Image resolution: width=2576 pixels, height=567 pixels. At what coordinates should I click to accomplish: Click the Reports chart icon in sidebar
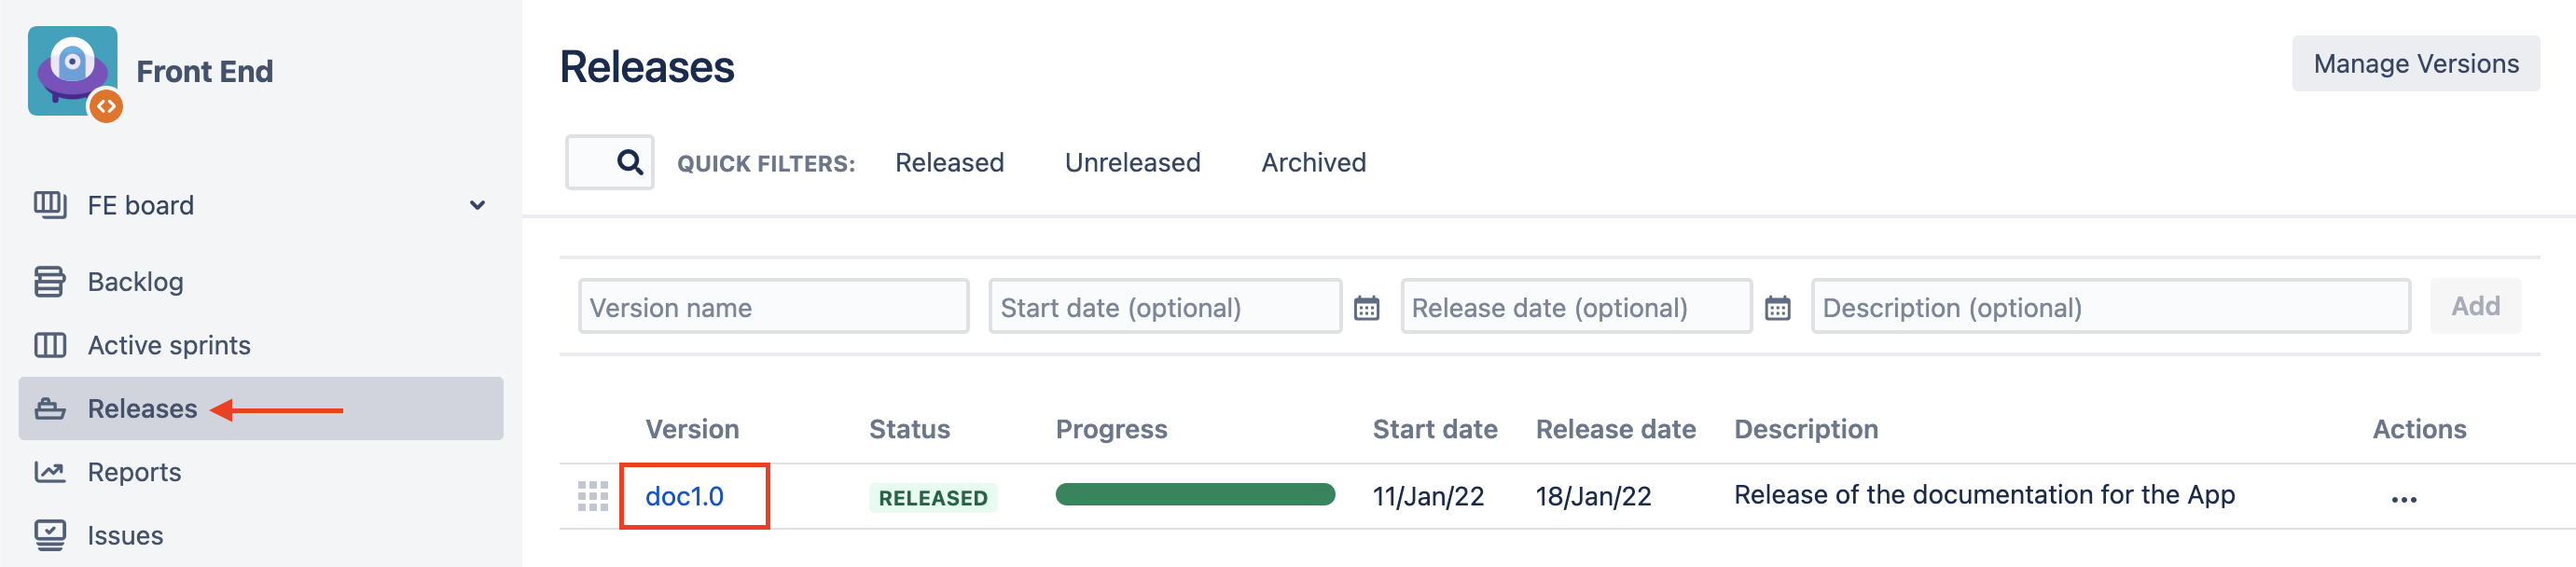click(x=50, y=472)
